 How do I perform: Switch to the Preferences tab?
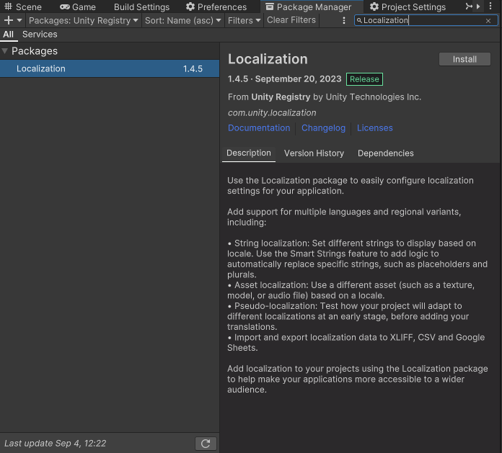(216, 6)
